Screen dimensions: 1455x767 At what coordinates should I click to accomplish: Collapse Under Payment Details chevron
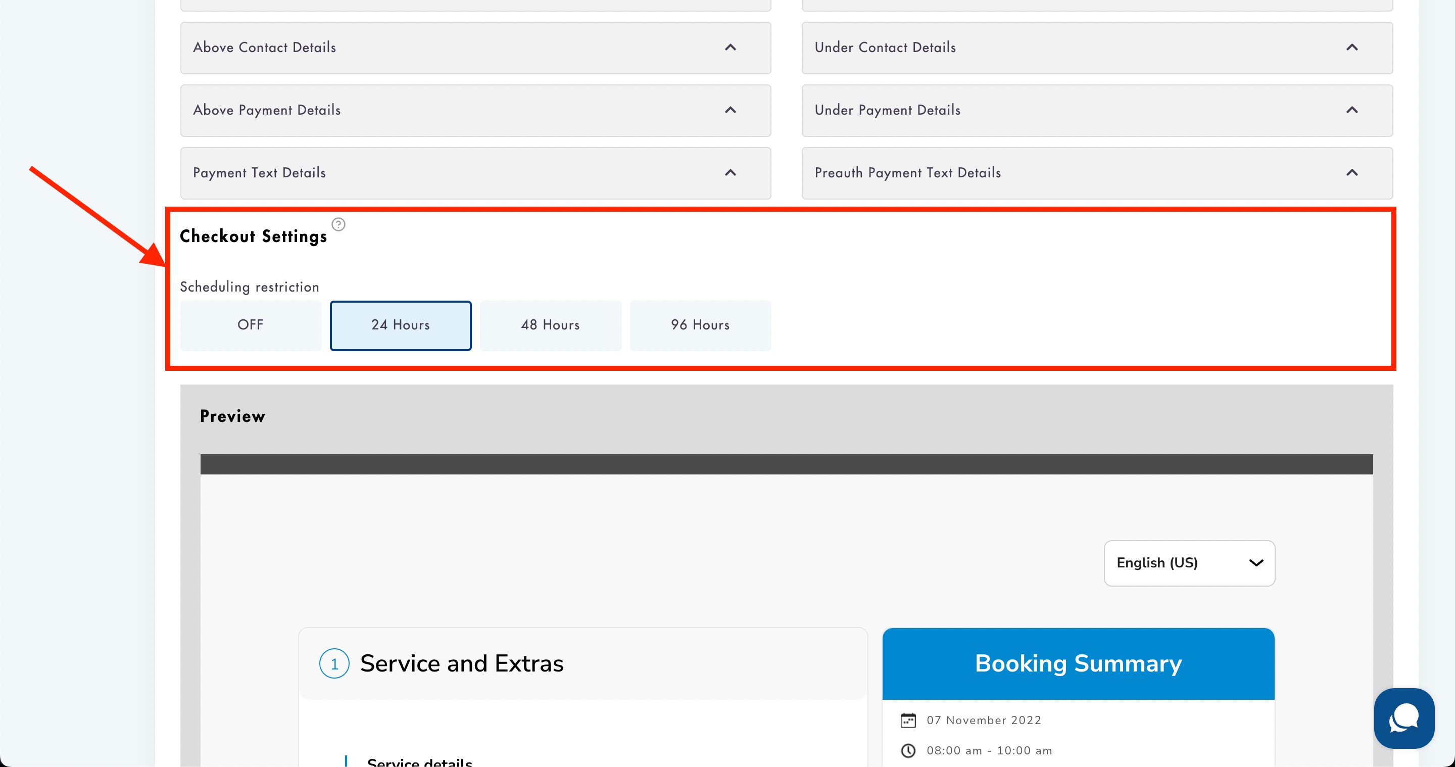pyautogui.click(x=1352, y=110)
